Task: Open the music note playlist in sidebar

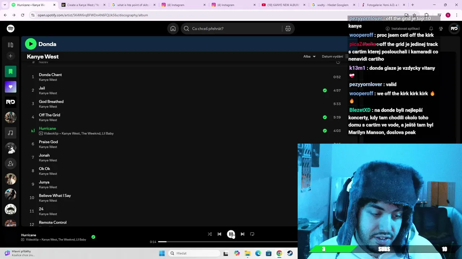Action: 10,133
